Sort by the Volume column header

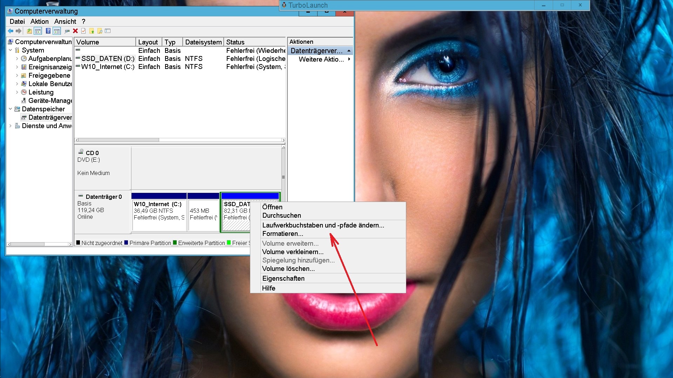coord(105,42)
